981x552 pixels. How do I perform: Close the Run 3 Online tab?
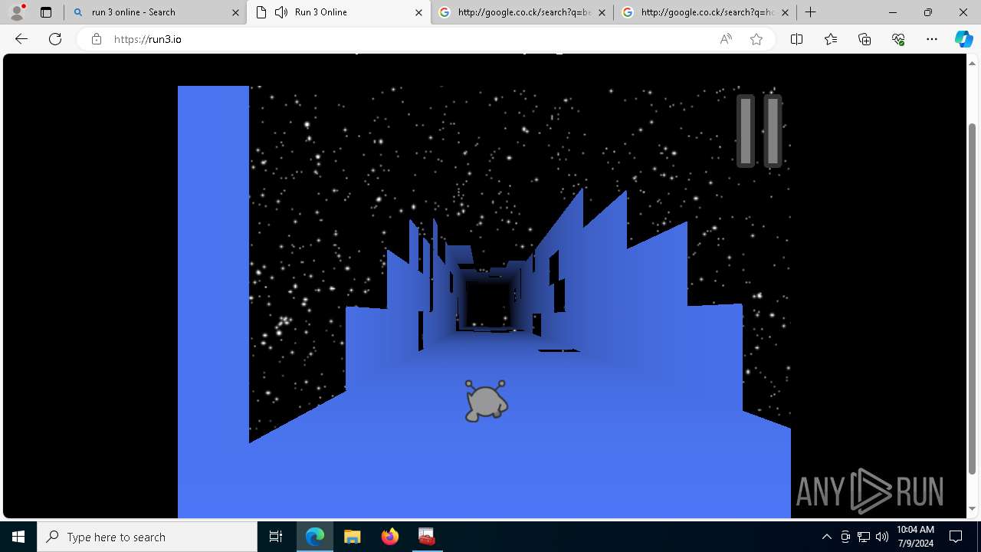(x=418, y=12)
